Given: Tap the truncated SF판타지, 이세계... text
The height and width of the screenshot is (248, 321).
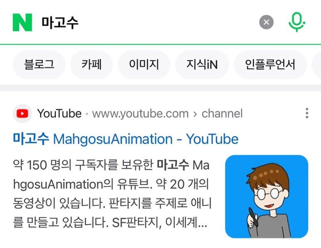Looking at the screenshot, I should (x=160, y=222).
